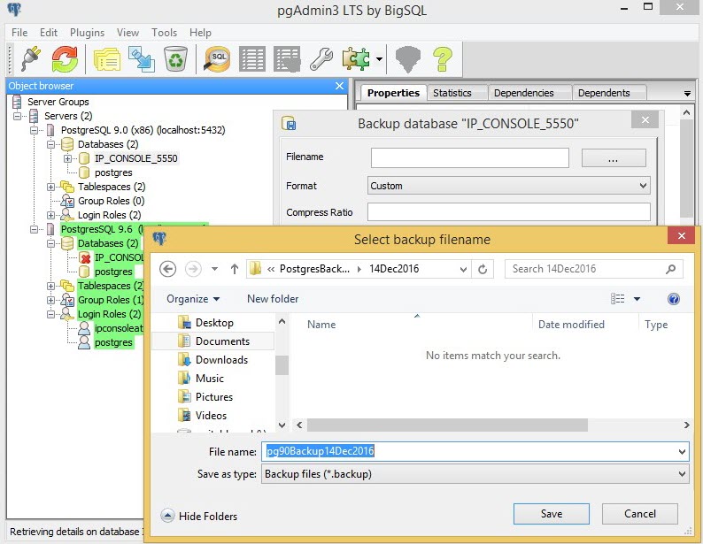
Task: Expand Group Roles (1) under PostgreSQL 9.6
Action: point(50,300)
